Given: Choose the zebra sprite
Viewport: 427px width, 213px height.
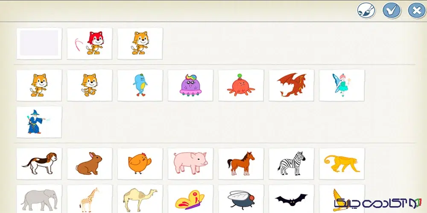Looking at the screenshot, I should pyautogui.click(x=291, y=164).
